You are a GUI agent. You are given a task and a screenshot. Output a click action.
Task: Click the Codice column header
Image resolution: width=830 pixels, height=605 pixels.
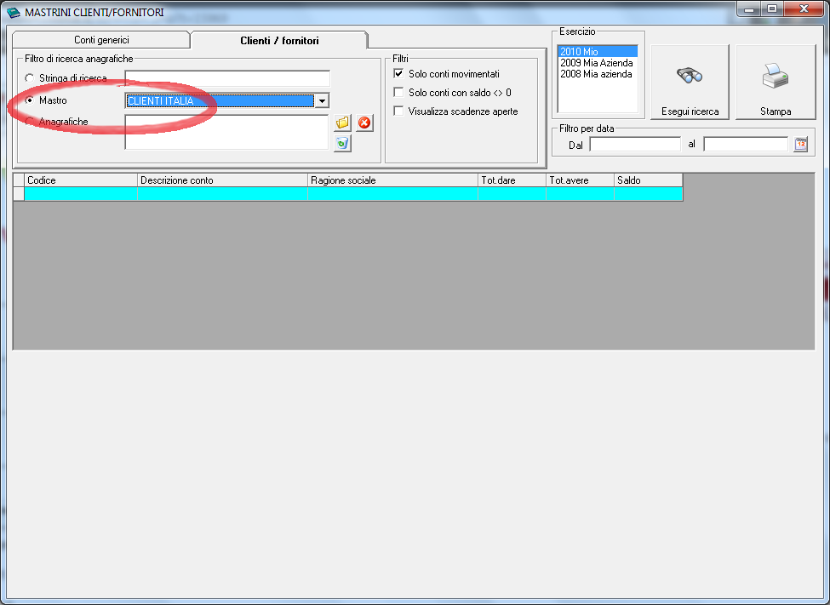81,180
